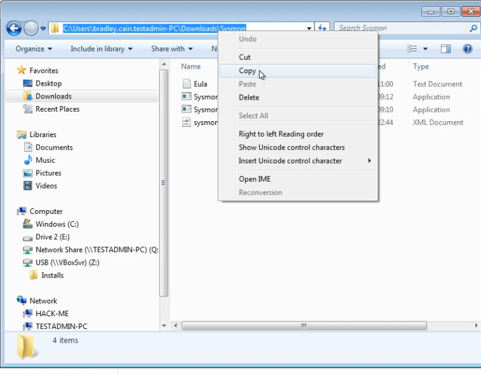Click the change view icon in toolbar
Viewport: 481px width, 374px height.
click(412, 49)
